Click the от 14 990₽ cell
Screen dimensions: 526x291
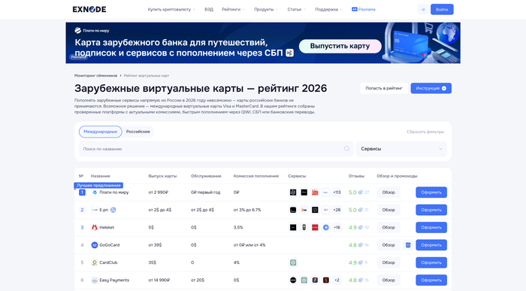[x=159, y=280]
